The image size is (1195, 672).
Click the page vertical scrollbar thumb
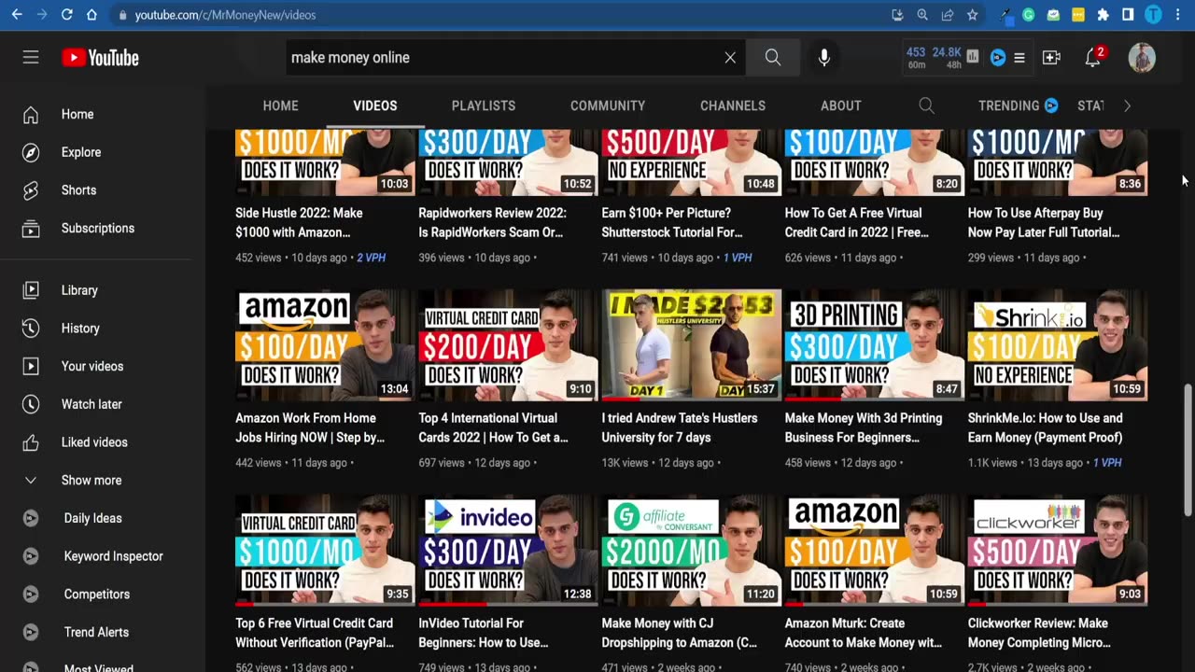click(x=1188, y=448)
